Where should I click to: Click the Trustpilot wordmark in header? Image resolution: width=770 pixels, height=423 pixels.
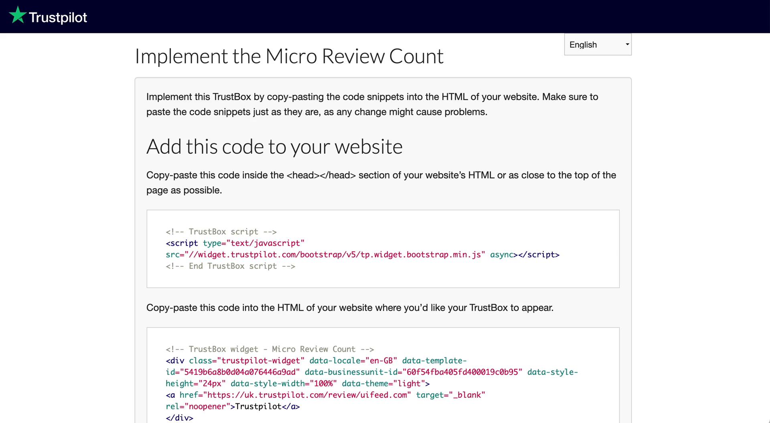coord(58,18)
